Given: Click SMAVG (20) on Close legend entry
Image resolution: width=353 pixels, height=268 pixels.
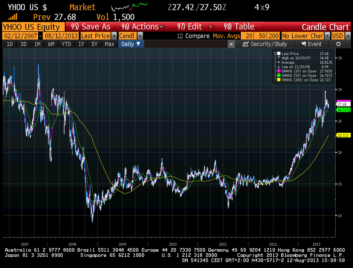Looking at the screenshot, I should (x=299, y=71).
